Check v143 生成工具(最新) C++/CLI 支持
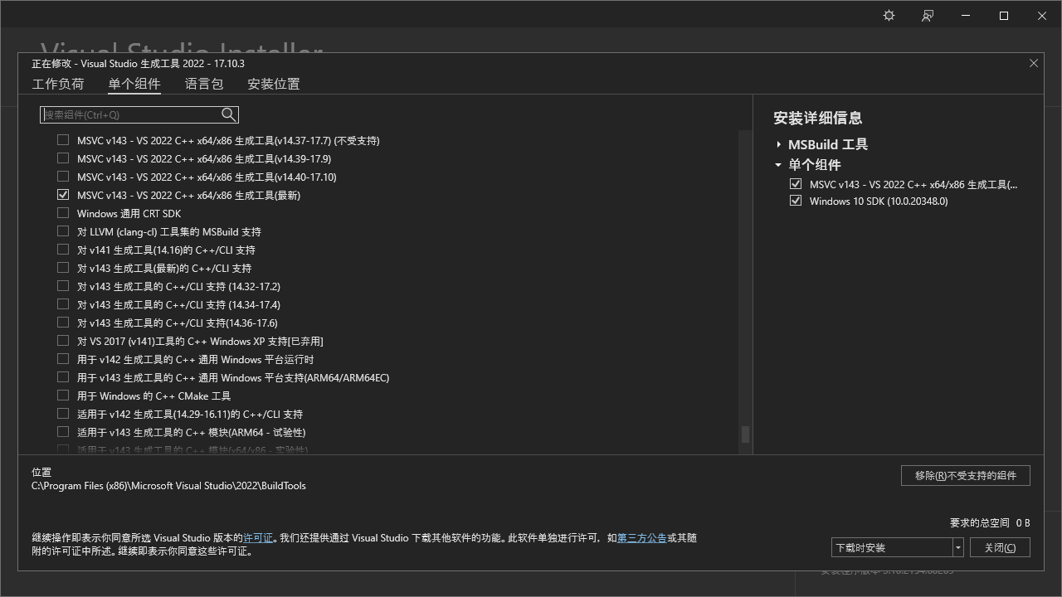 63,268
